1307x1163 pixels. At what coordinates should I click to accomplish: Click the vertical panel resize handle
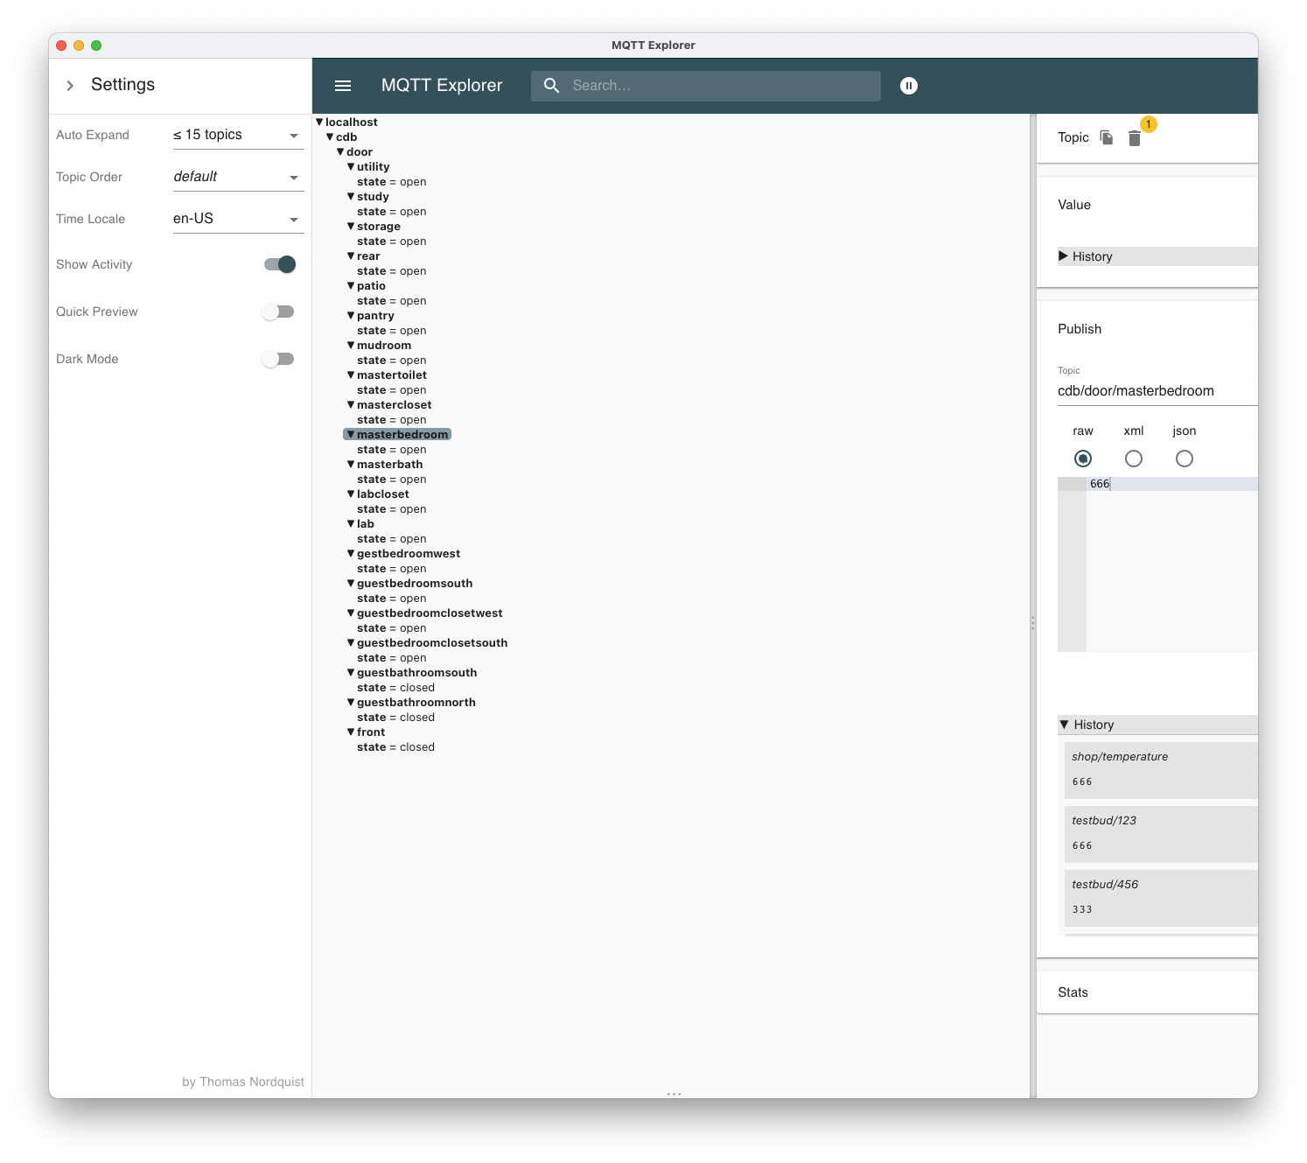tap(1033, 623)
